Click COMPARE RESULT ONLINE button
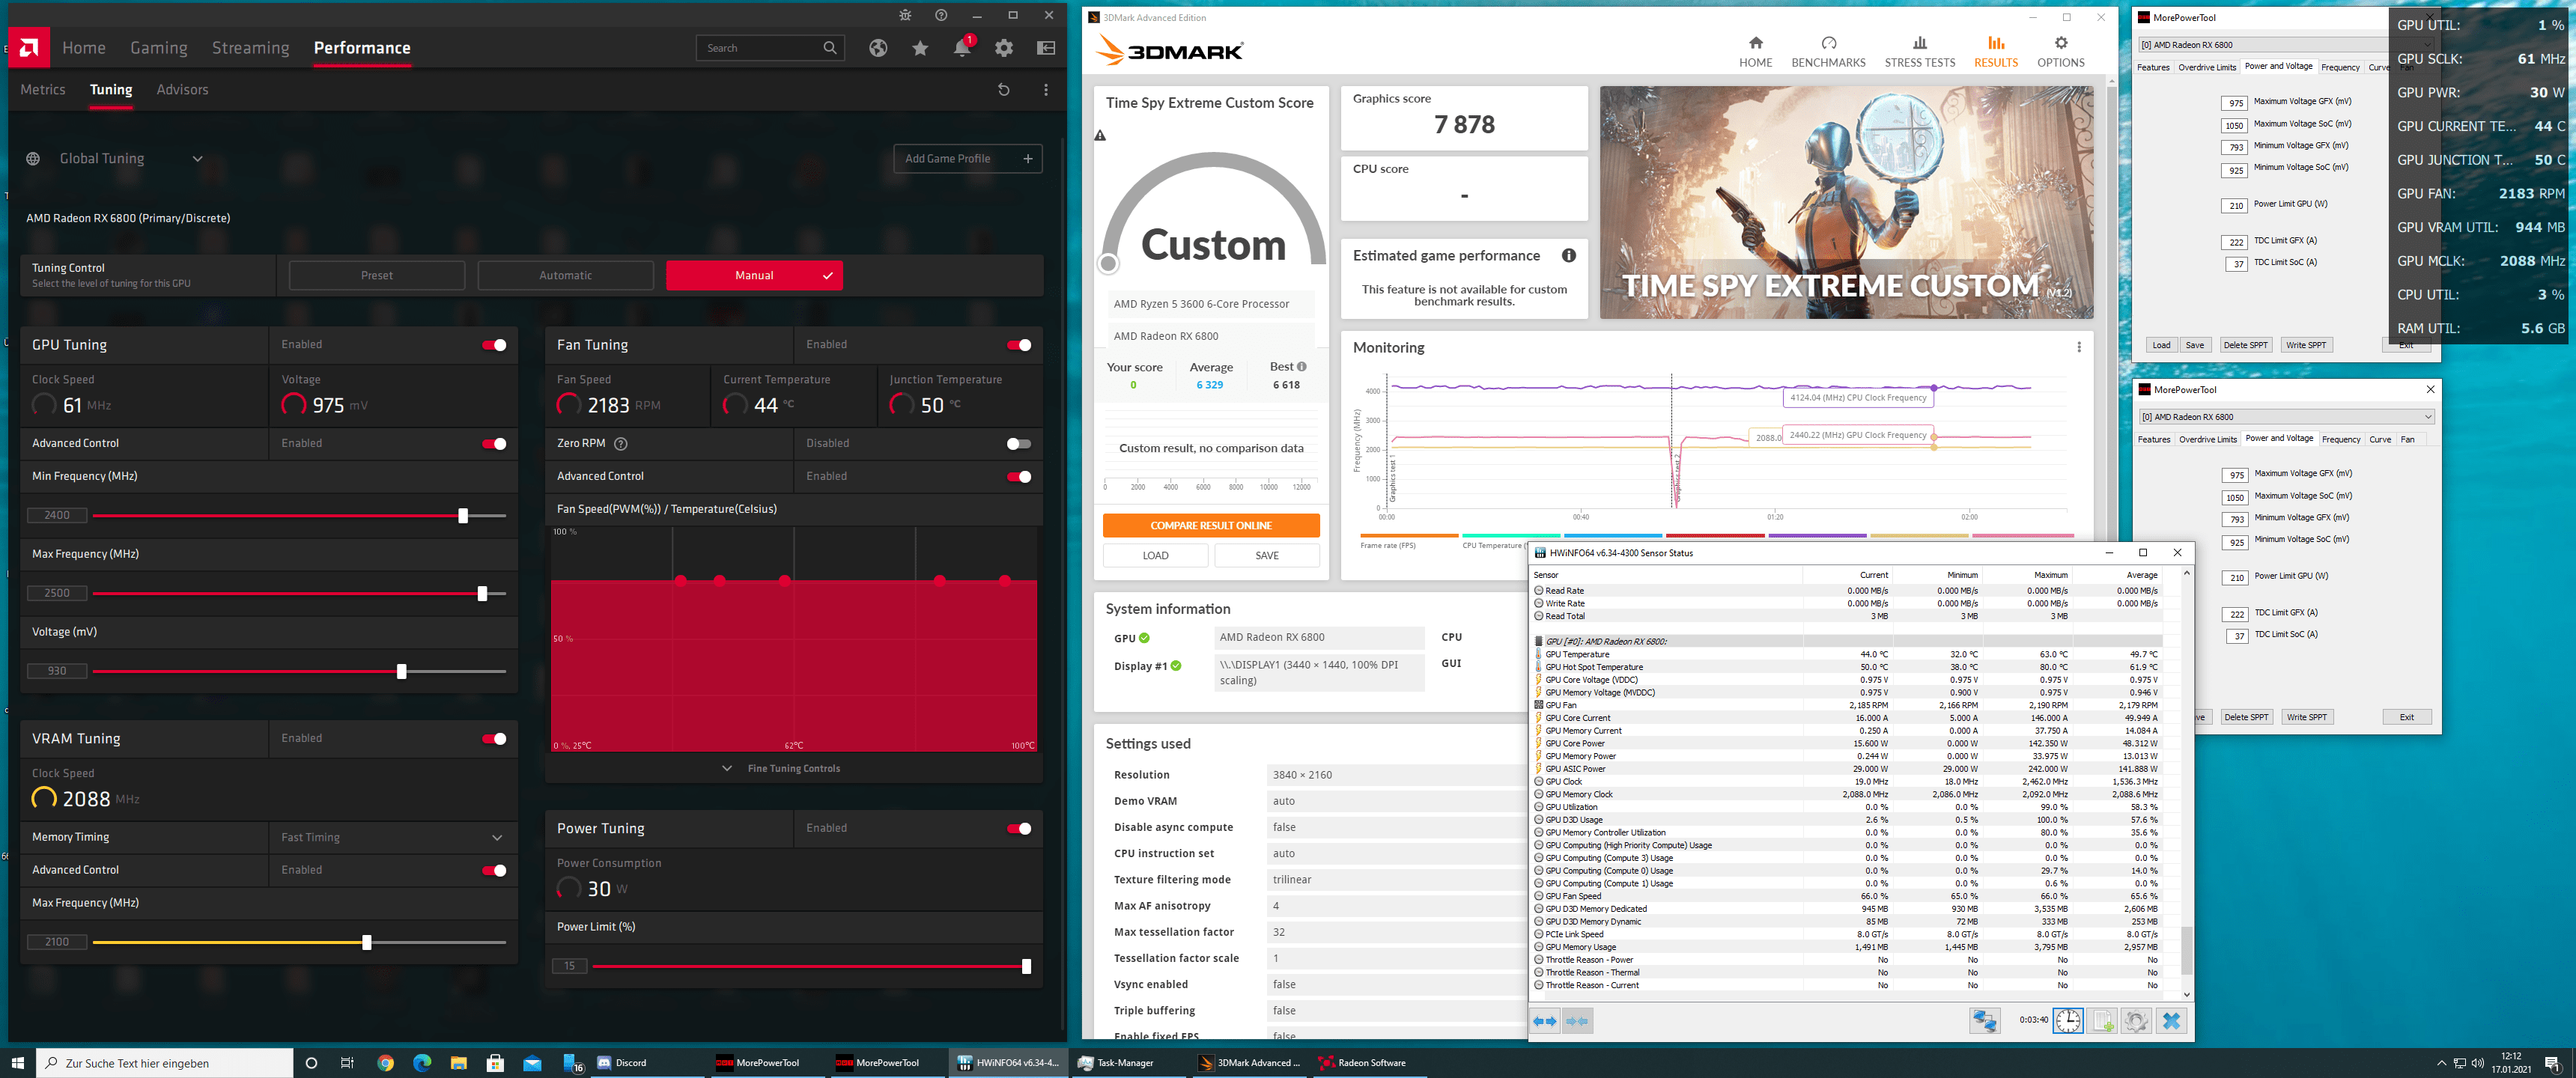 tap(1211, 526)
